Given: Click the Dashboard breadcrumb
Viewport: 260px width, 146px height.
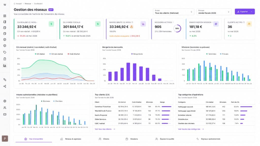Looking at the screenshot, I should [38, 4].
